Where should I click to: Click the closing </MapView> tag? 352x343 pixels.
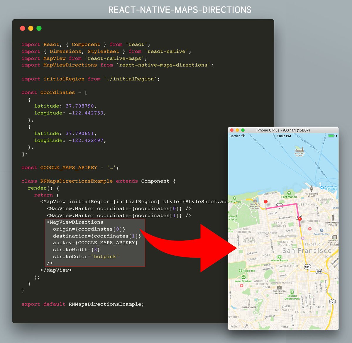[x=56, y=270]
